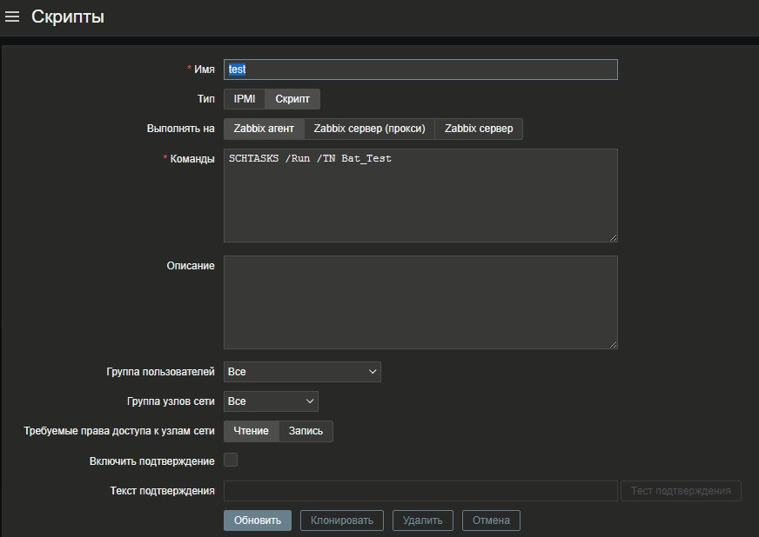Select Скрипт type option

tap(292, 99)
